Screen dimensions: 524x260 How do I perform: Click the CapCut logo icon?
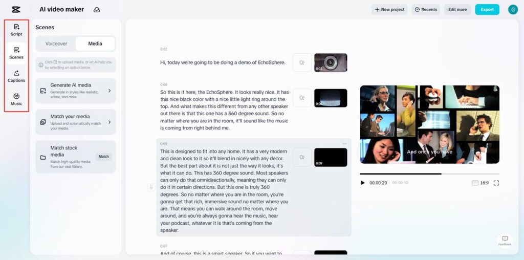[x=16, y=9]
